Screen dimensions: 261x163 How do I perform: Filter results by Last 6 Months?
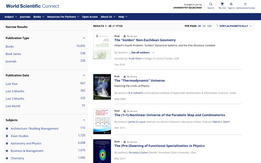point(15,91)
